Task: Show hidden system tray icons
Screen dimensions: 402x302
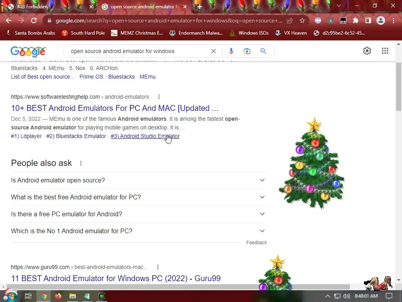Action: coord(328,296)
